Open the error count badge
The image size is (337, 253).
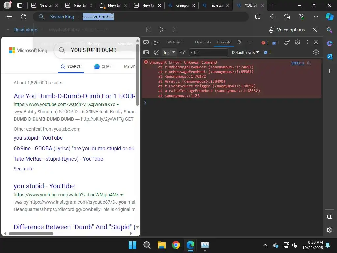pos(265,43)
